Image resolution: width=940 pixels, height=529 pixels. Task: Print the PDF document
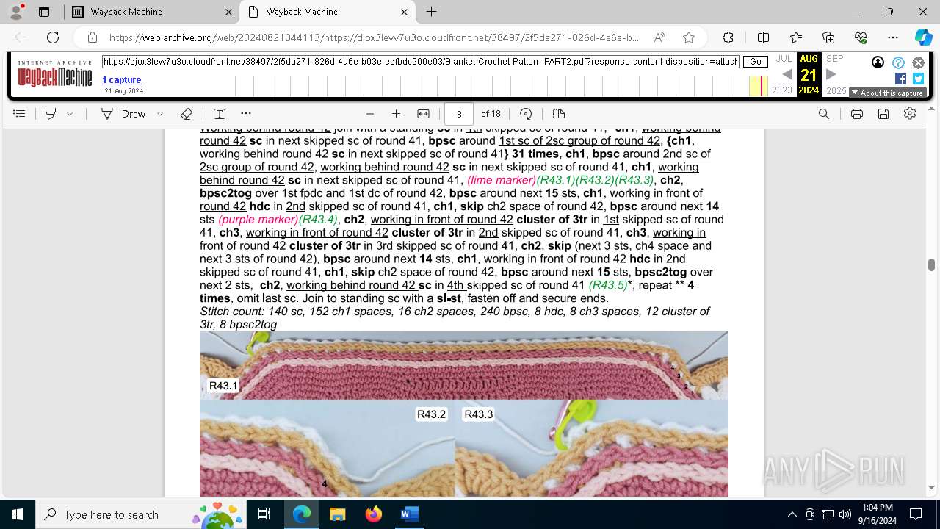pos(857,114)
